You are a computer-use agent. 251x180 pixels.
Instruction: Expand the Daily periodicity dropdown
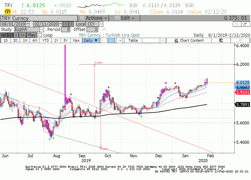click(91, 40)
